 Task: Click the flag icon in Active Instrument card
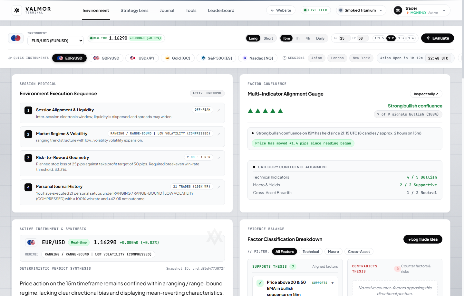click(x=31, y=242)
